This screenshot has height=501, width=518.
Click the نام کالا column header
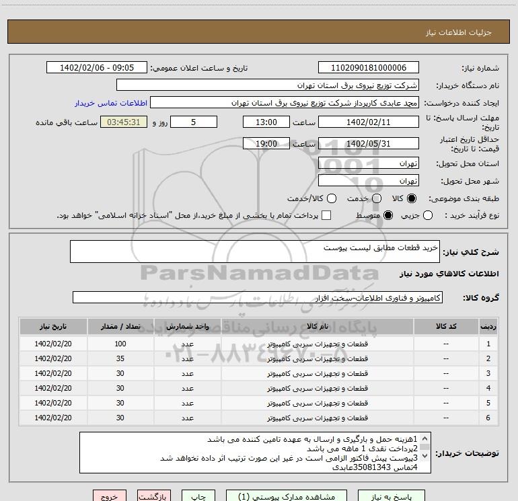pos(317,326)
